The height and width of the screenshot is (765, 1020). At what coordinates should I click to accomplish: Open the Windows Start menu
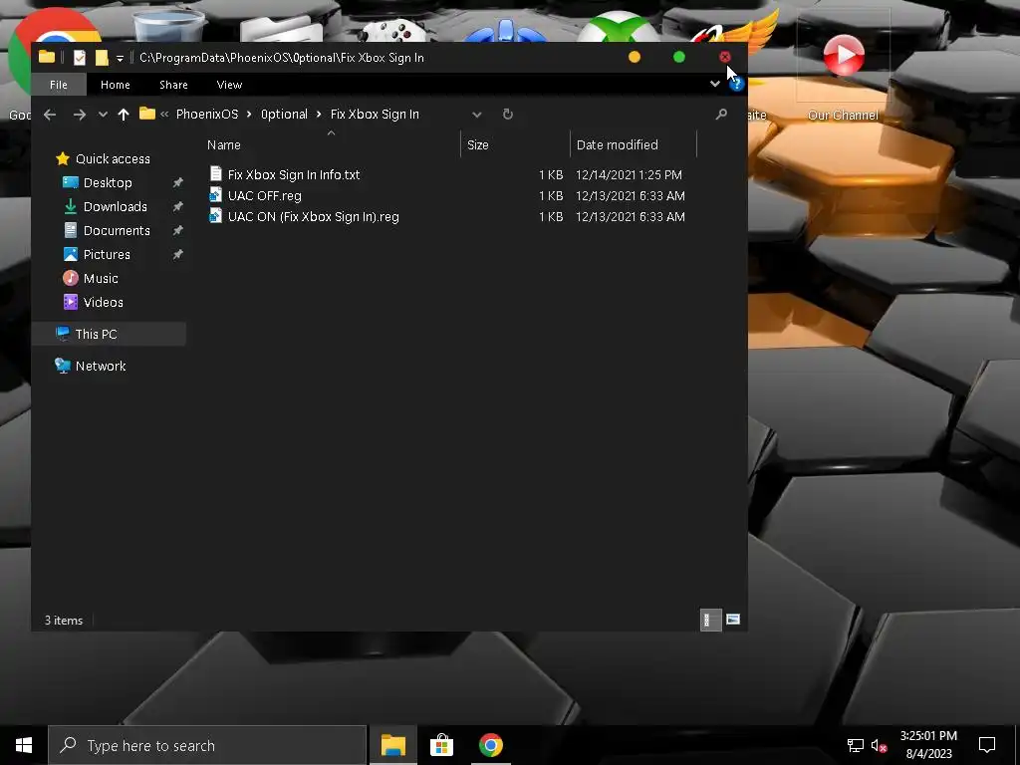pos(24,745)
